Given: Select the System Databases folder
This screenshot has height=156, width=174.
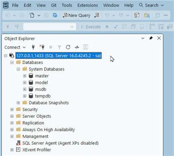Looking at the screenshot, I should [46, 69].
